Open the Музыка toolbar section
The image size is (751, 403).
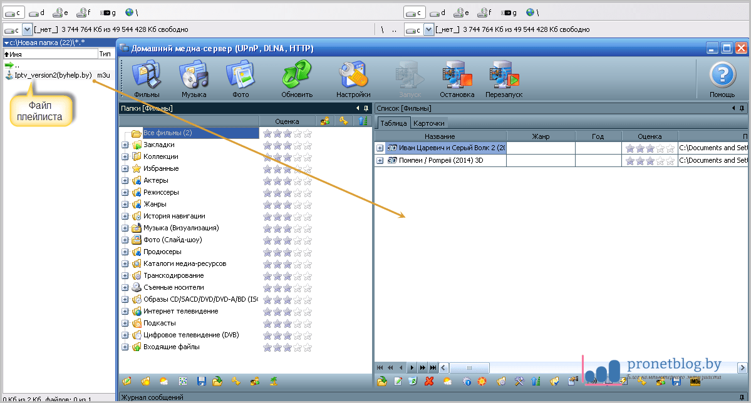(x=194, y=79)
